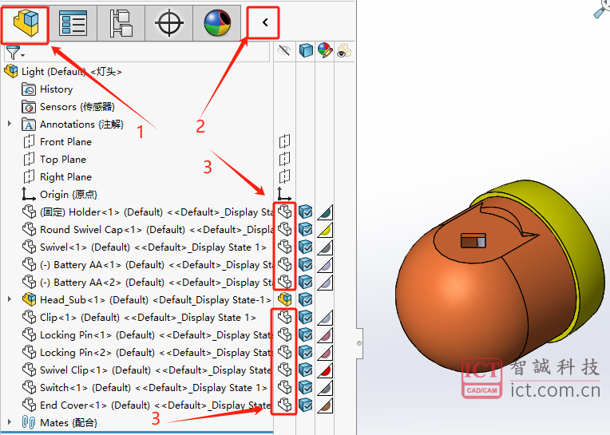
Task: Click End Cover<1> brown appearance swatch
Action: pos(325,405)
